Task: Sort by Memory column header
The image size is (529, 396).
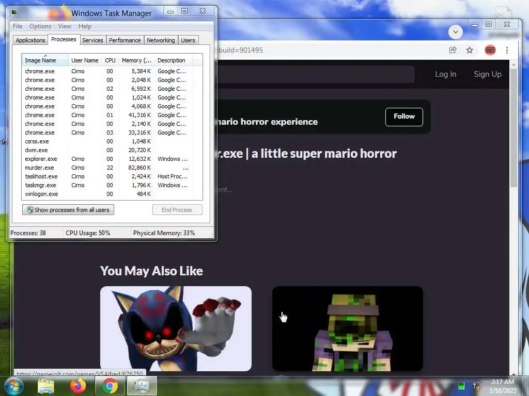Action: click(x=136, y=60)
